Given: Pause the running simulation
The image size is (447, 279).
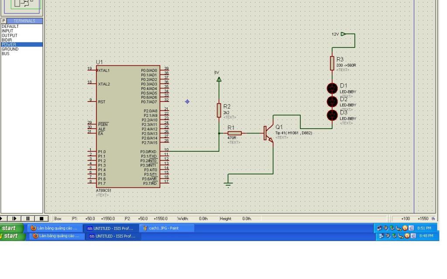Looking at the screenshot, I should point(28,219).
